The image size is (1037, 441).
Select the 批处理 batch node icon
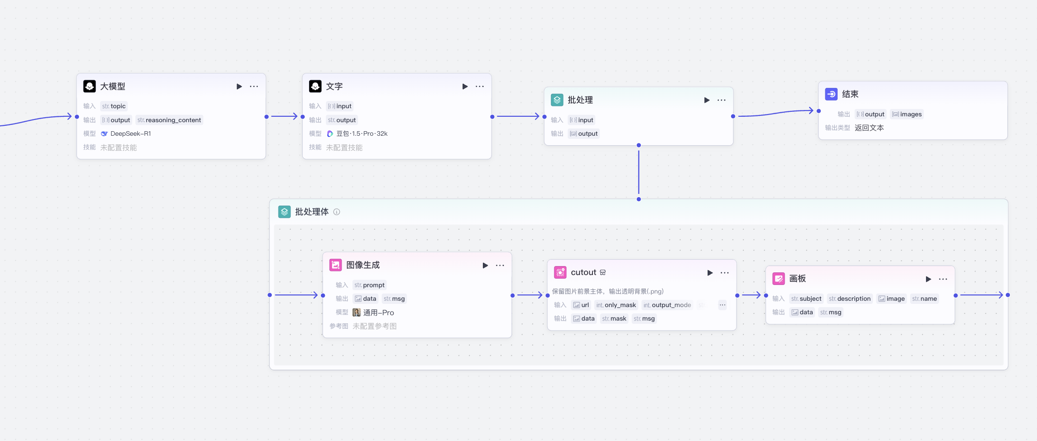pyautogui.click(x=557, y=100)
